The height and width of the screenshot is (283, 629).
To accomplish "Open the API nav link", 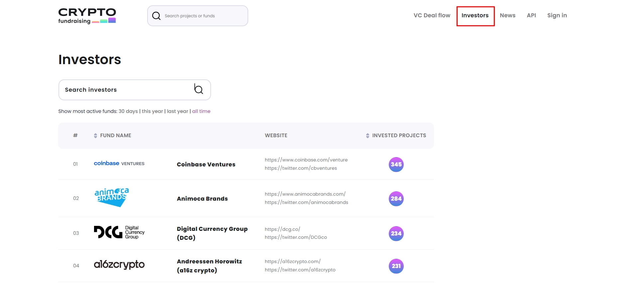I will 531,15.
